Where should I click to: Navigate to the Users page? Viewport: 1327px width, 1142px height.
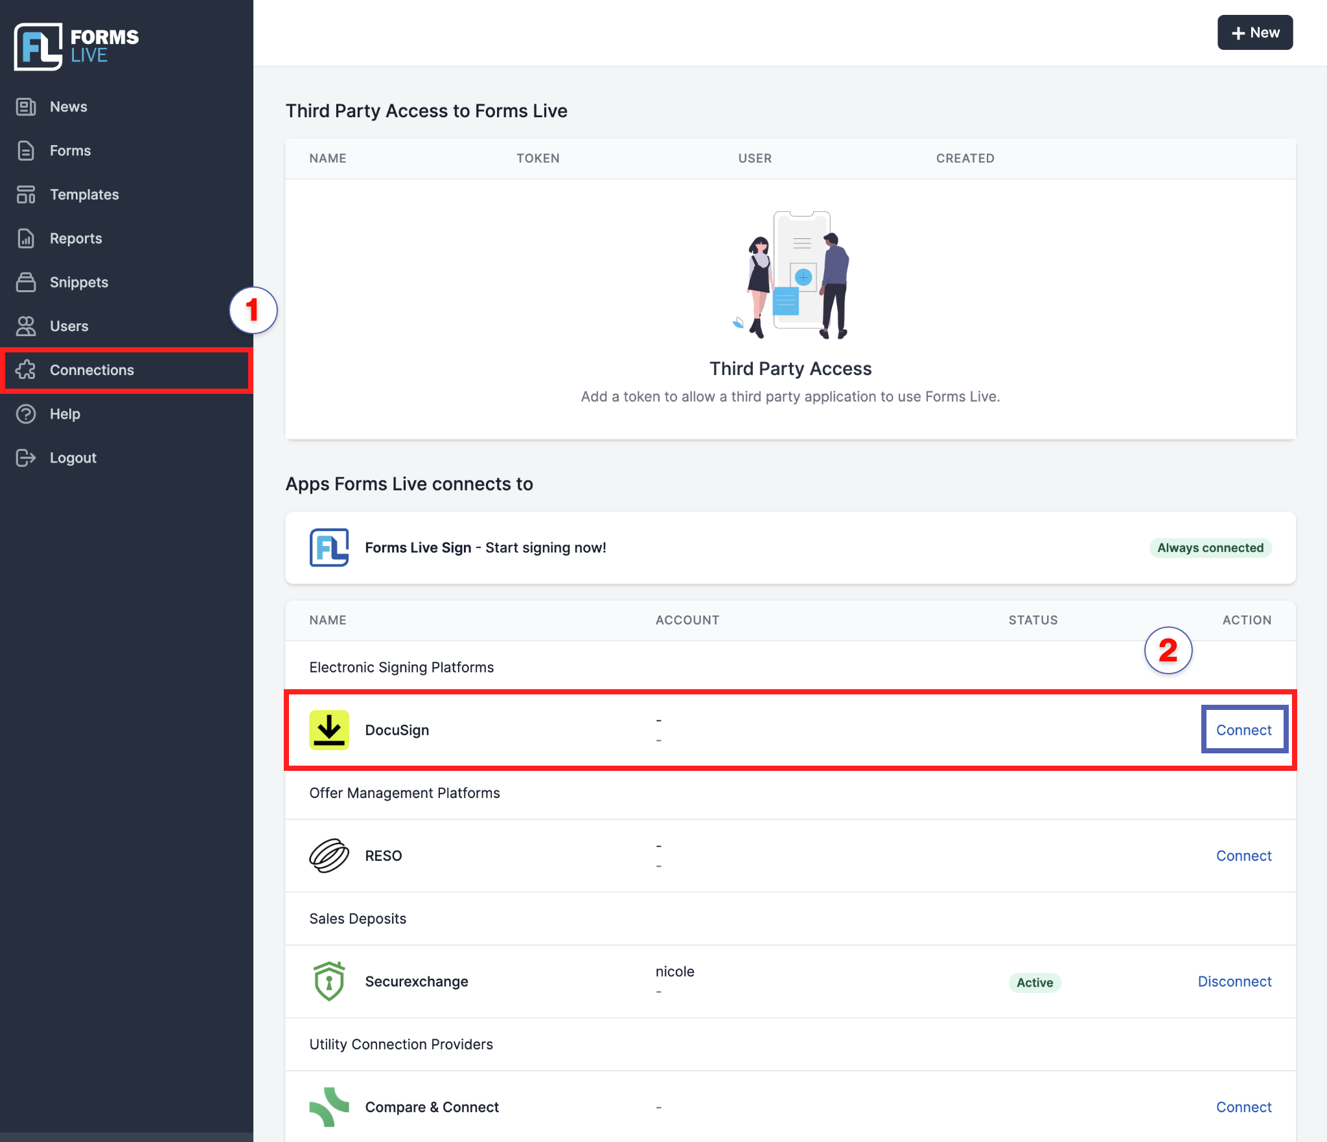pyautogui.click(x=126, y=326)
